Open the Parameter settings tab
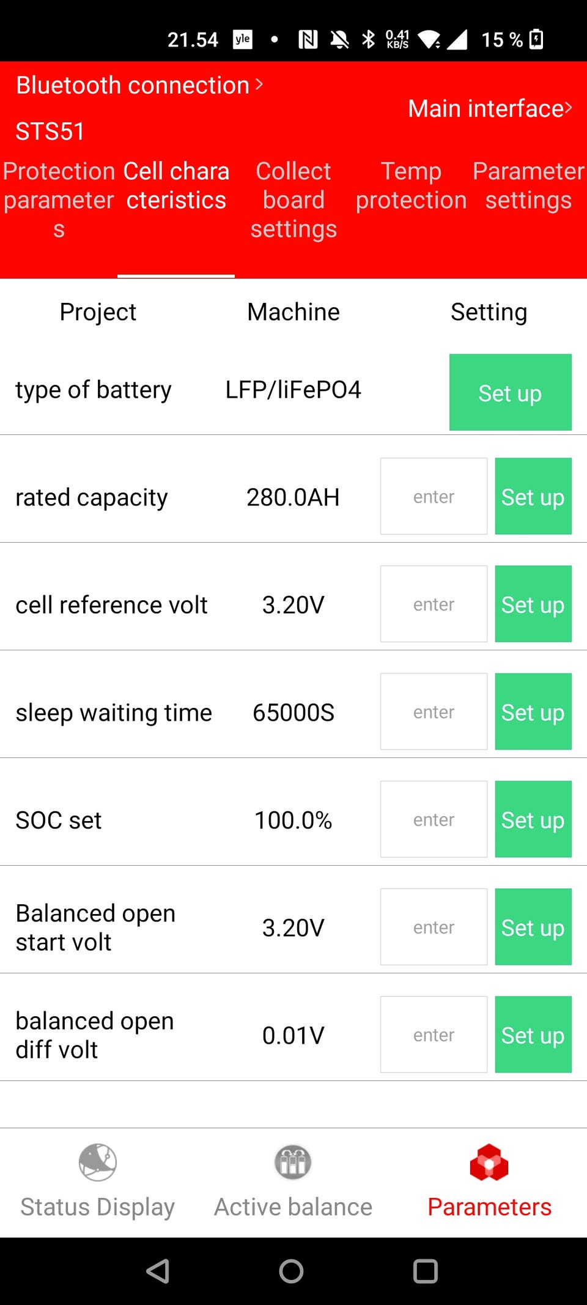This screenshot has height=1305, width=587. point(528,185)
